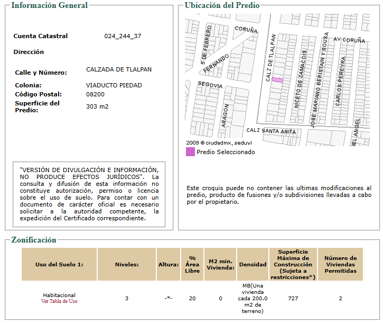Viewport: 383px width, 323px height.
Task: Click the CALZ DE TLALPAN label on map
Action: [x=271, y=58]
